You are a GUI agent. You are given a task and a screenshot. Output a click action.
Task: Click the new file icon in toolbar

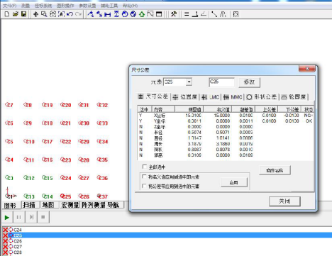coord(7,14)
